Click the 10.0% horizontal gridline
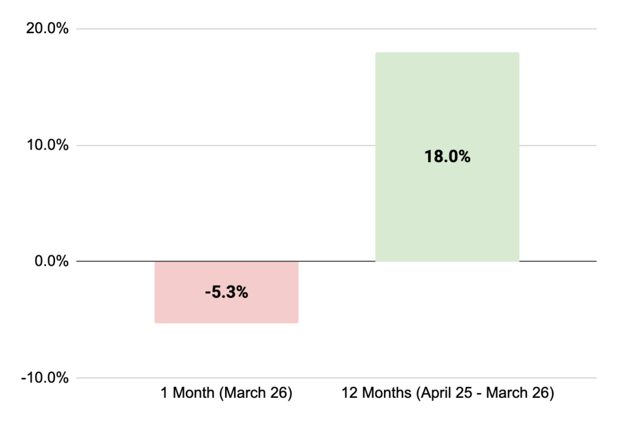The image size is (618, 422). point(241,145)
